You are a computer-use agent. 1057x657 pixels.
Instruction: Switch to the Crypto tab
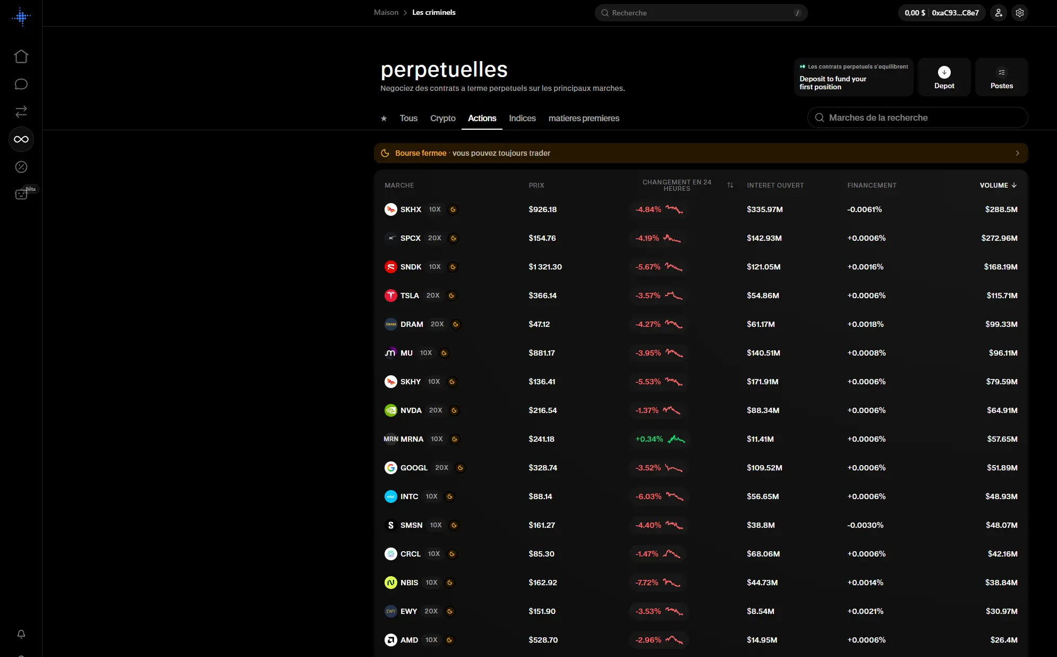443,118
